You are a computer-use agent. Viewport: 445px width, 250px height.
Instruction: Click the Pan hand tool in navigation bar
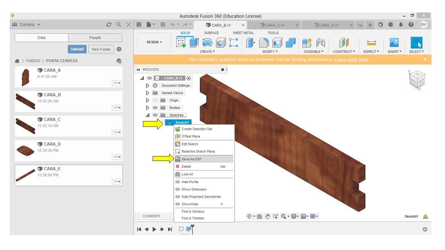(267, 216)
